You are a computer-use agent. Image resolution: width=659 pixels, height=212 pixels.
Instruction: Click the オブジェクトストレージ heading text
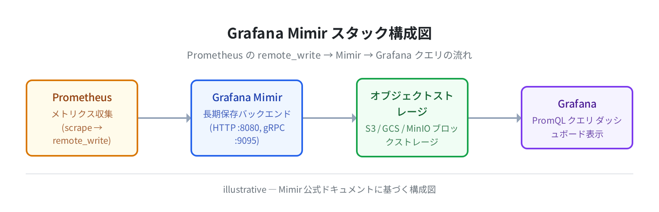(412, 104)
